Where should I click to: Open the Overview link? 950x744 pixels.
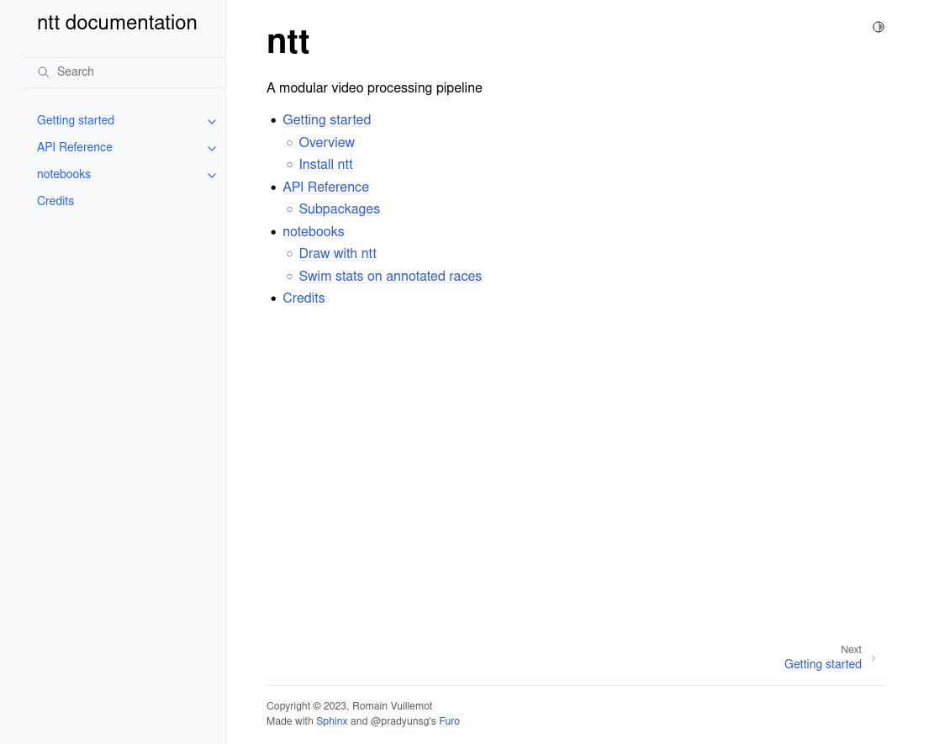tap(326, 142)
